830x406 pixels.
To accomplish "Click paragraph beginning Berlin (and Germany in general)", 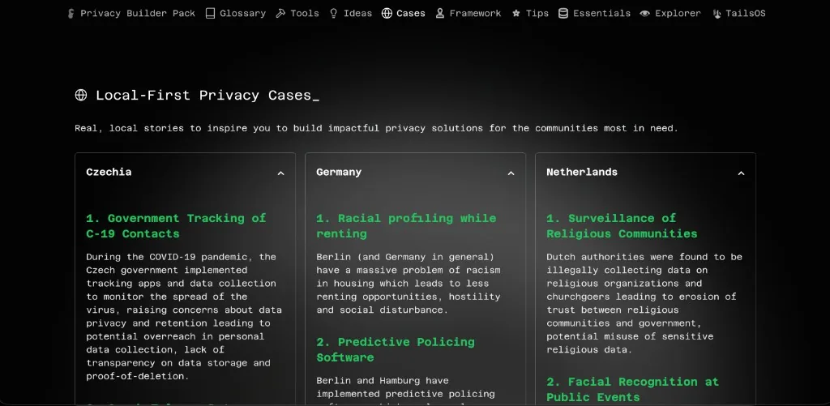I will [409, 283].
